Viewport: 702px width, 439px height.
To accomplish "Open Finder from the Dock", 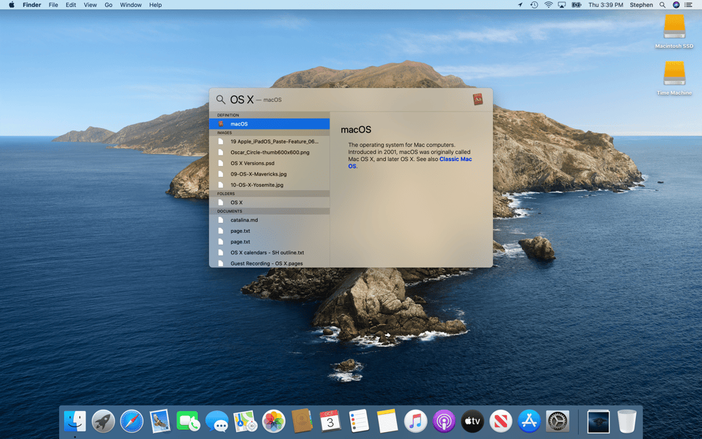I will click(75, 421).
